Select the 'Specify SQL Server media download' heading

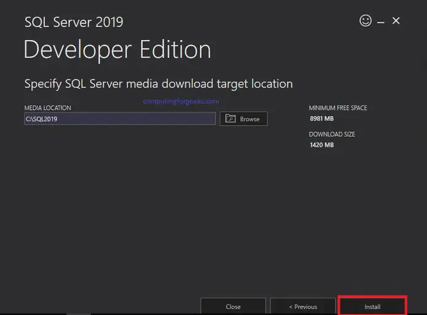tap(158, 84)
